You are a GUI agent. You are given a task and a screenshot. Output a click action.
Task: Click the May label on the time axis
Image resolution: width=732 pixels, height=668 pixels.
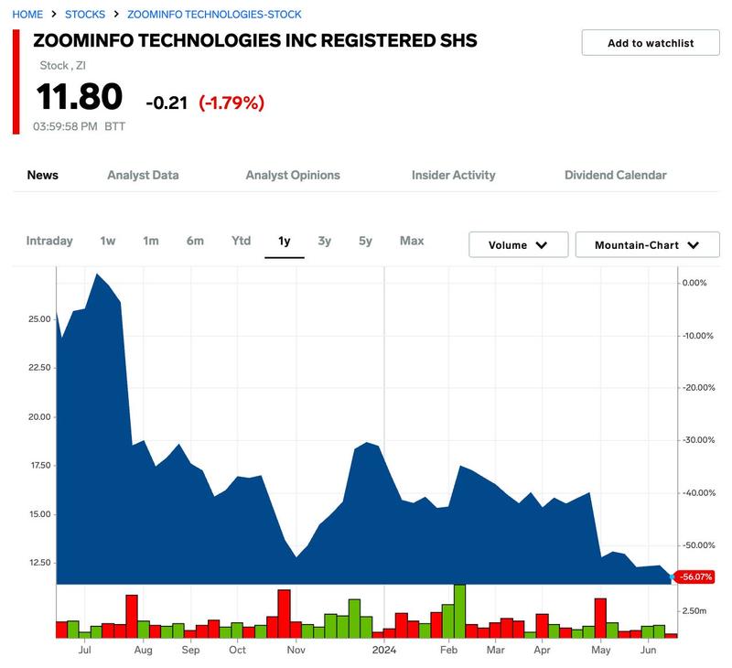pos(601,650)
